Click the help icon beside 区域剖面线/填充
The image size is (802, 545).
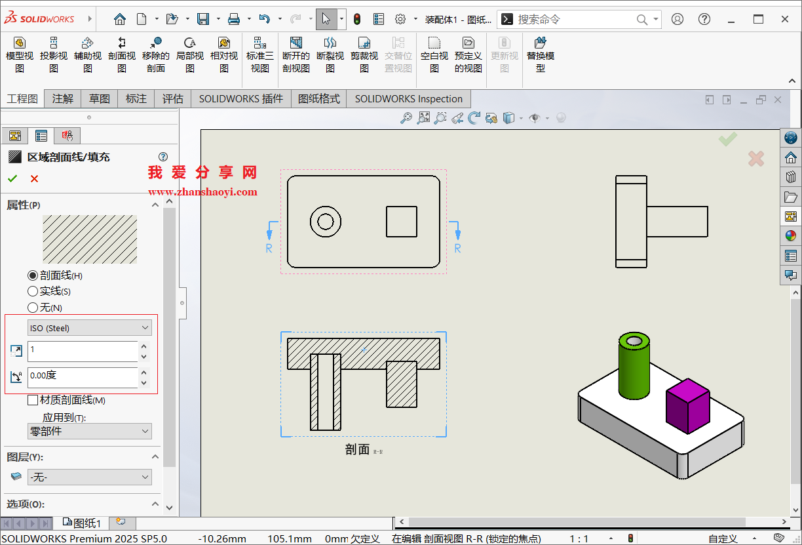pos(163,157)
